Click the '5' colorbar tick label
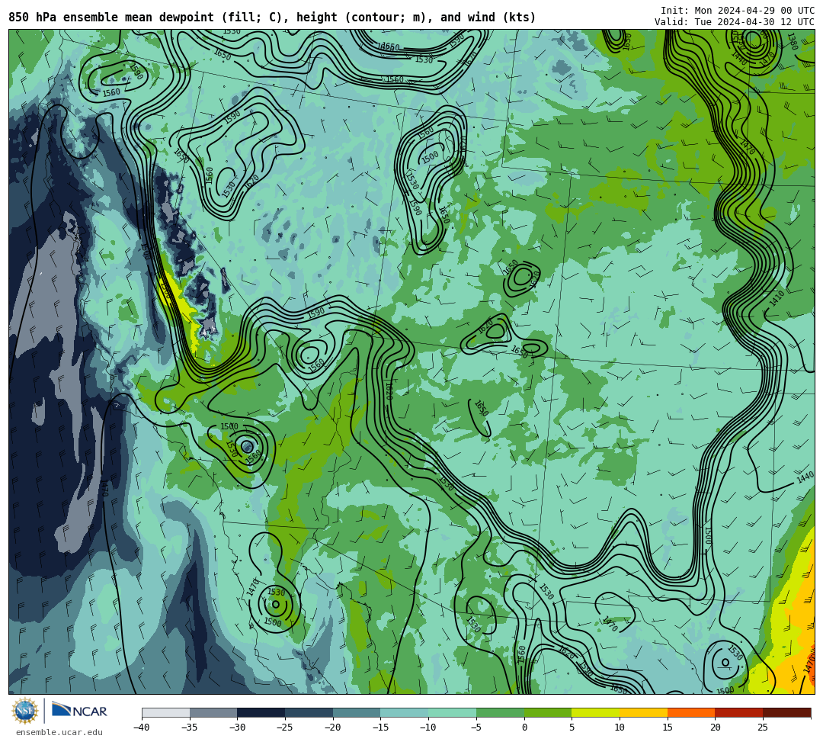The width and height of the screenshot is (823, 742). click(x=572, y=728)
